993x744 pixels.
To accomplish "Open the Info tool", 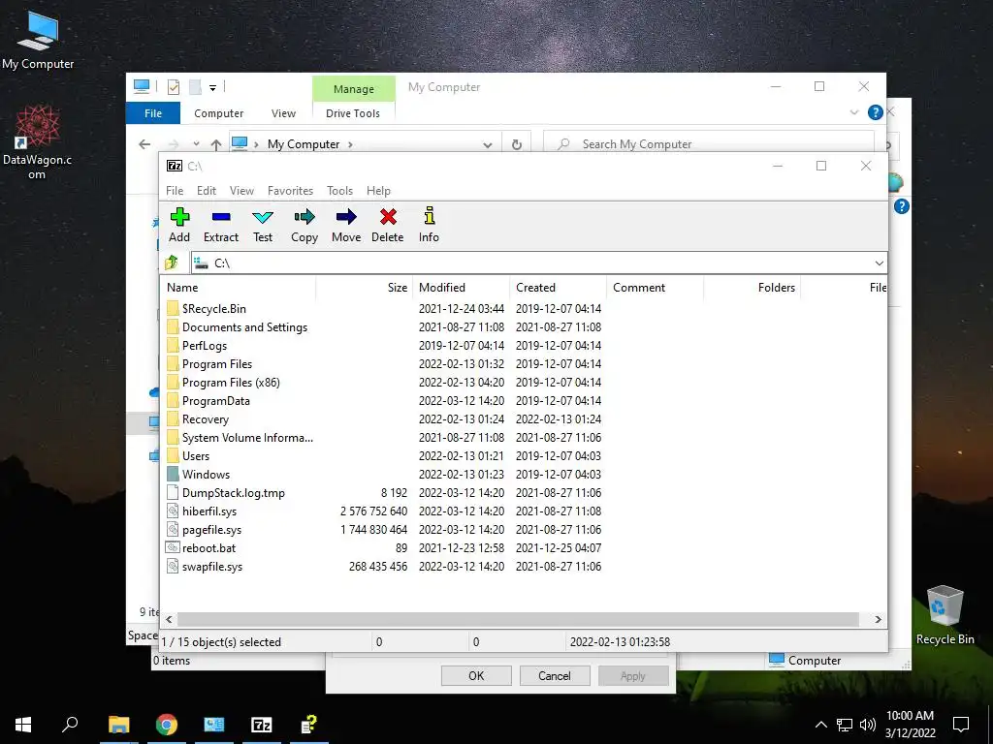I will 430,216.
